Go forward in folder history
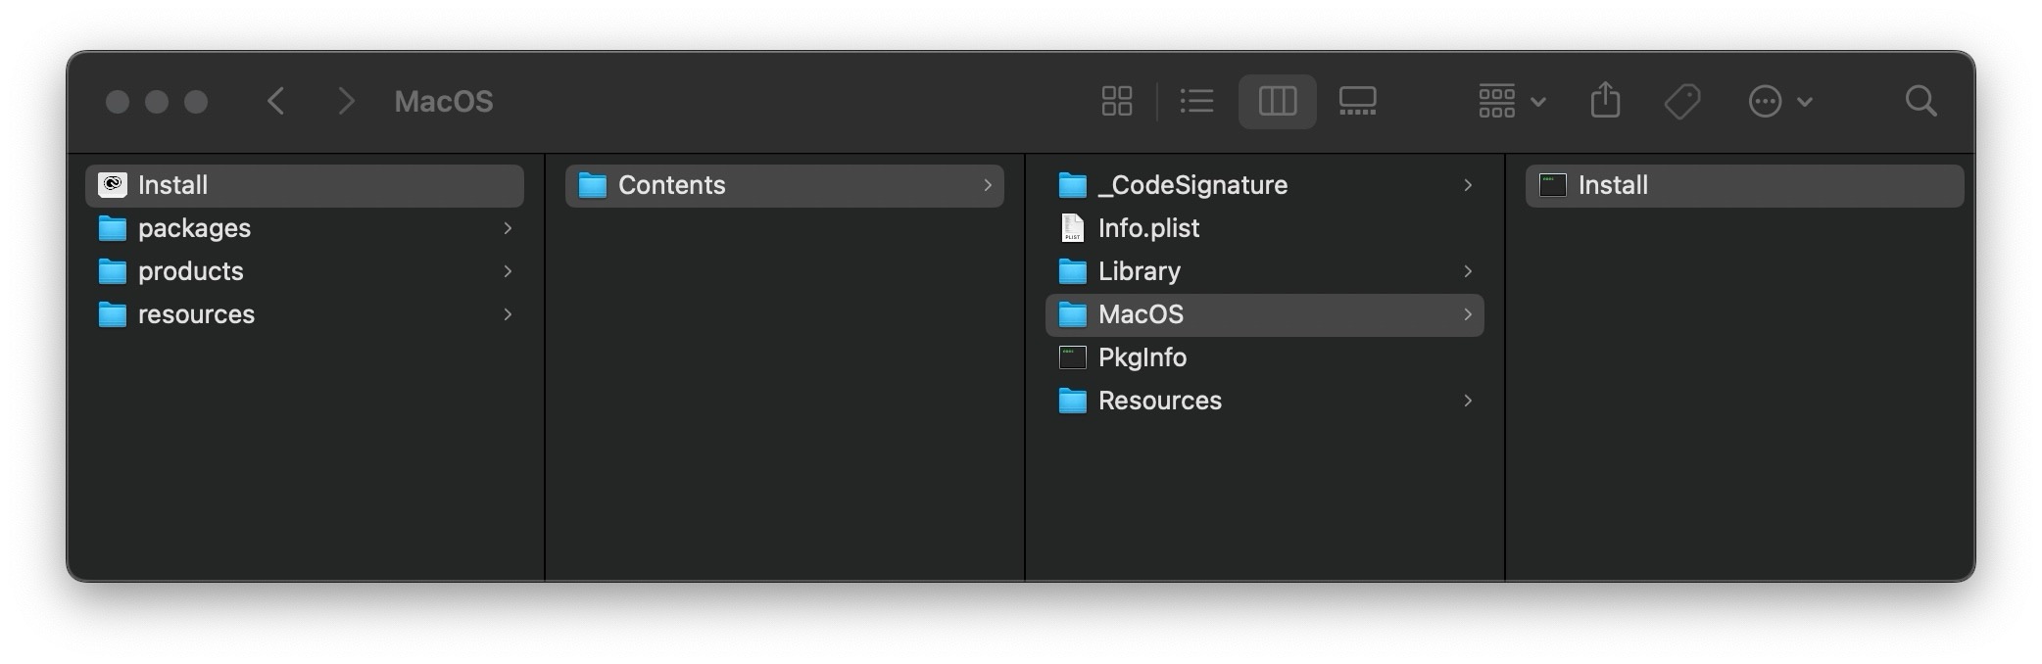Viewport: 2042px width, 664px height. point(345,101)
